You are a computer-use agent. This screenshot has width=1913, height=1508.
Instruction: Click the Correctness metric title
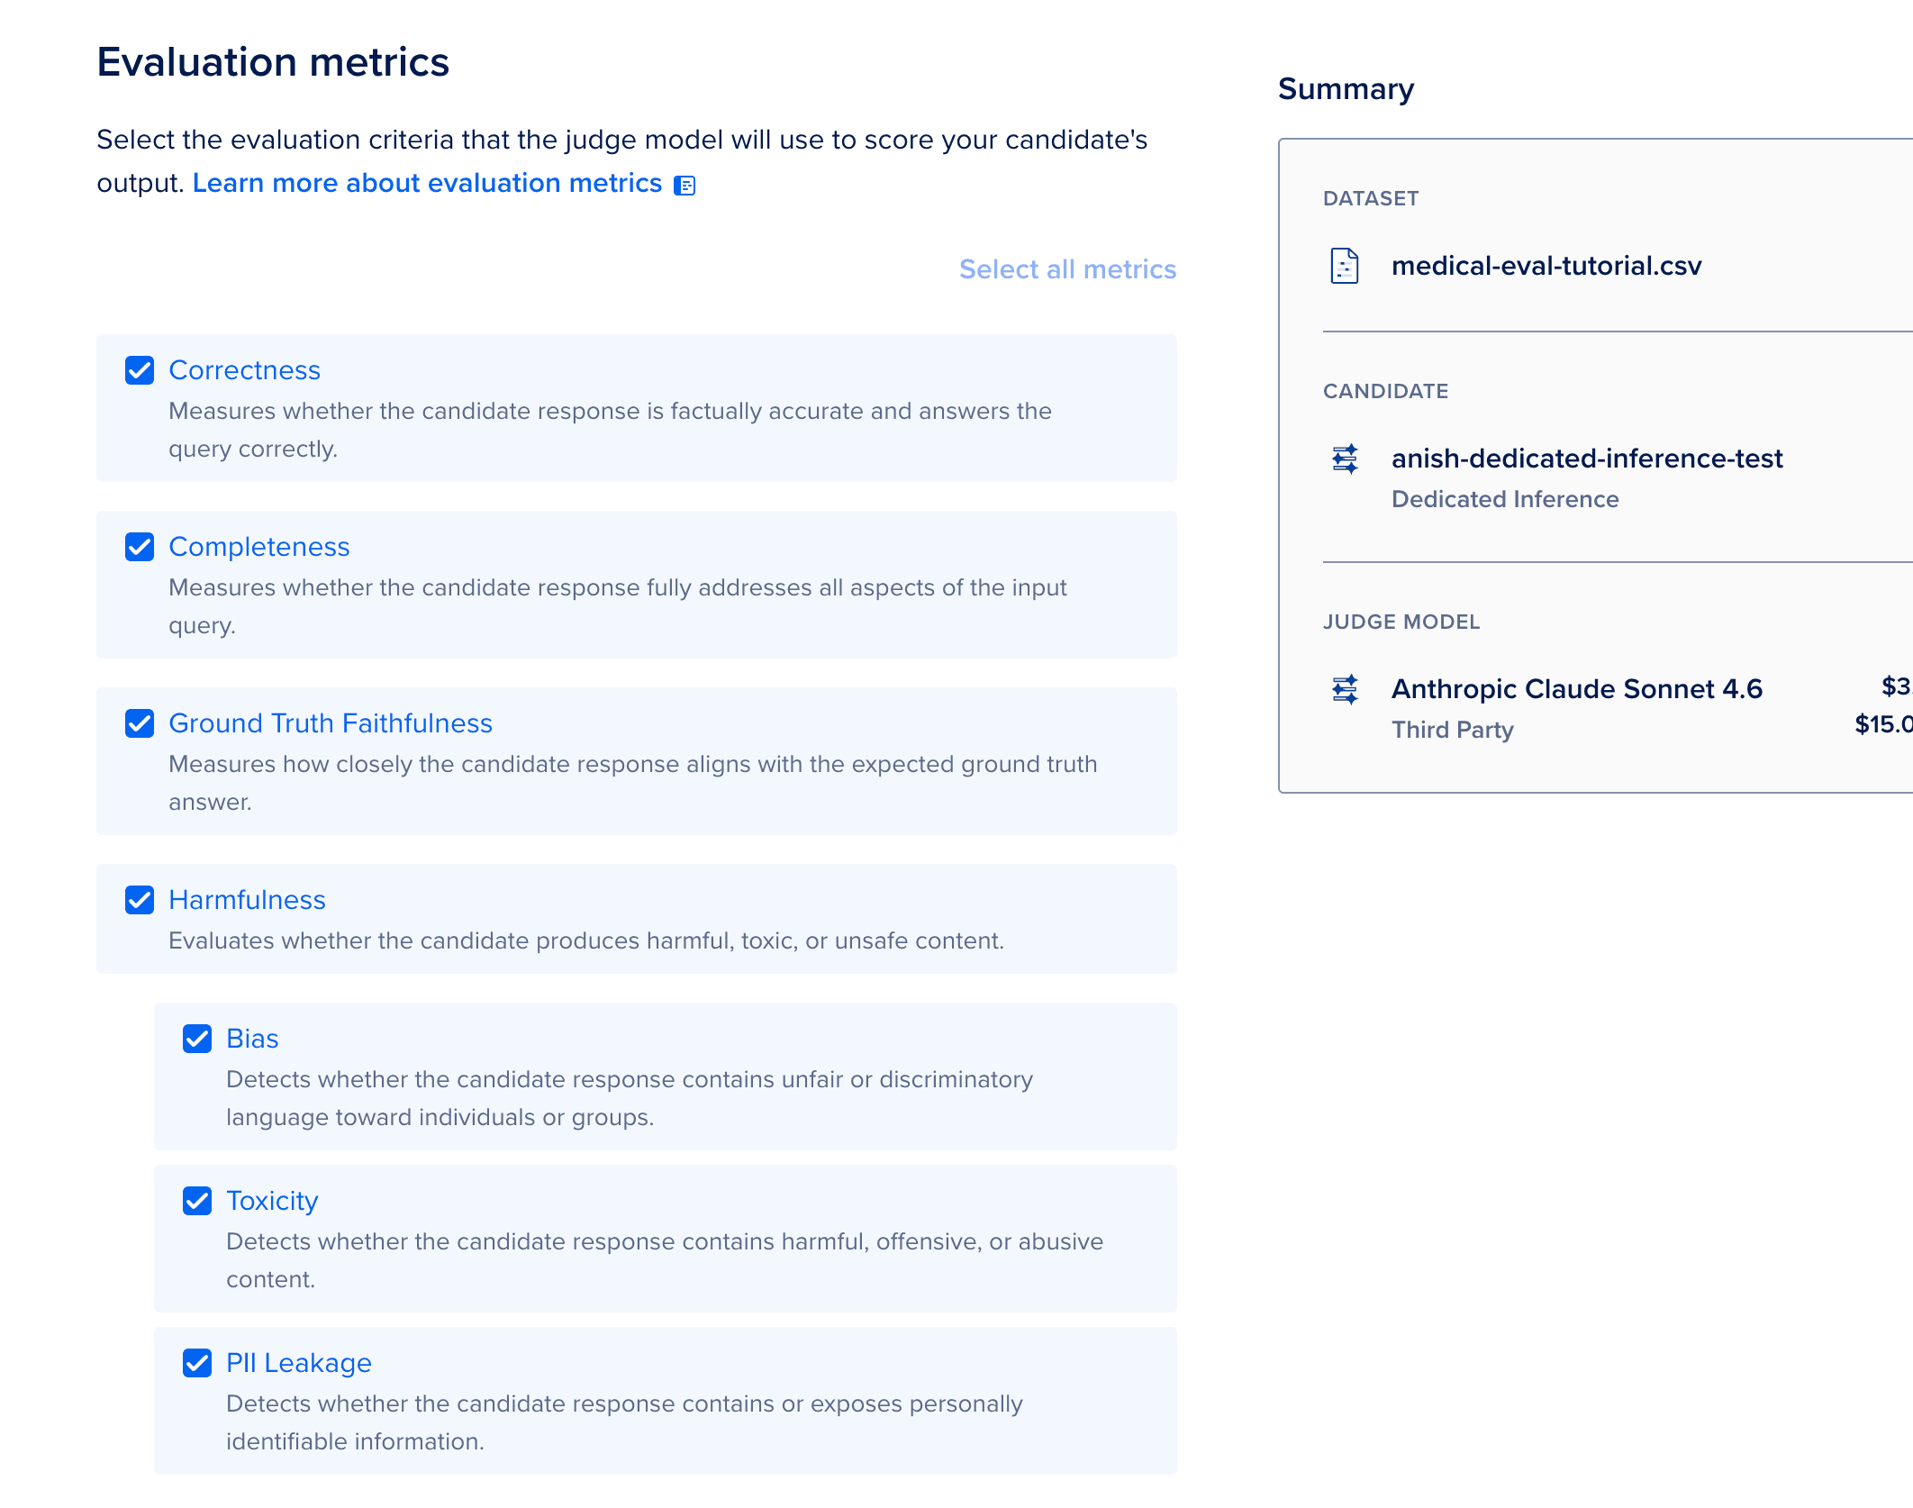pos(244,370)
